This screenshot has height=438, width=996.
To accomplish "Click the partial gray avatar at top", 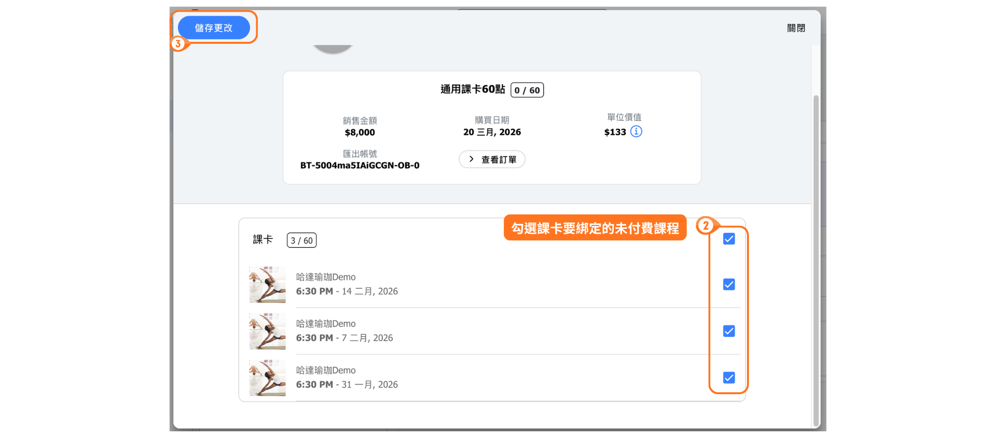I will point(333,49).
